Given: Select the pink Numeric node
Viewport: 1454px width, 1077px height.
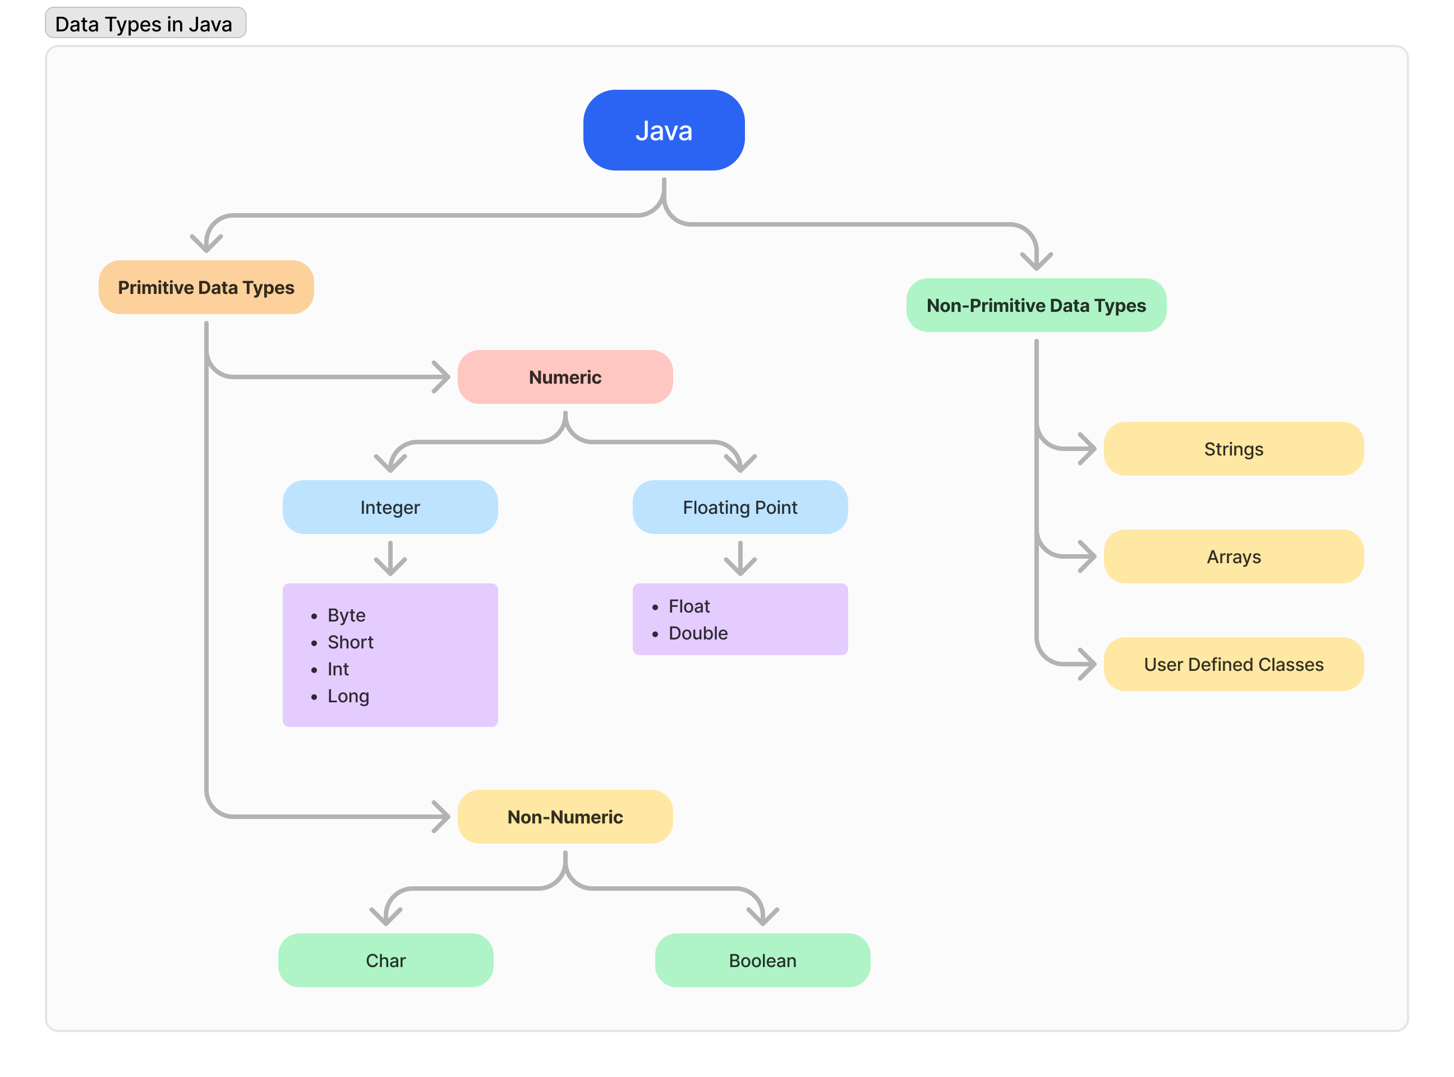Looking at the screenshot, I should click(565, 377).
